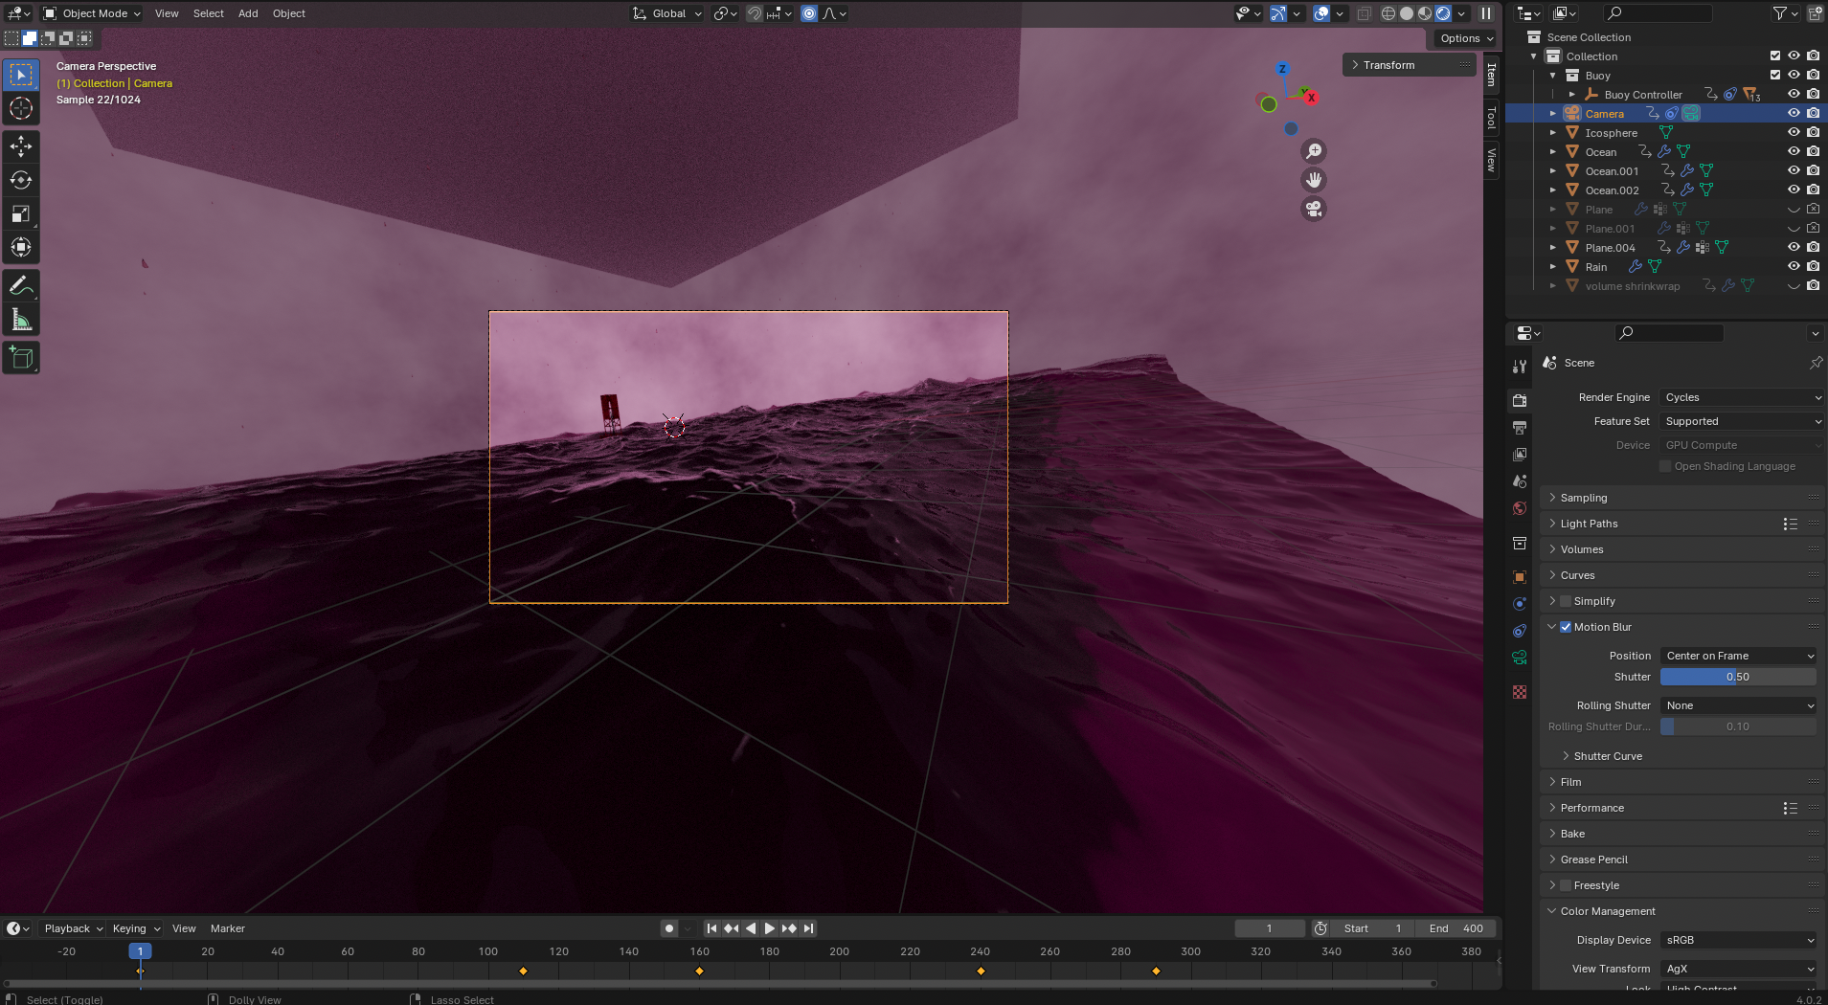The height and width of the screenshot is (1005, 1828).
Task: Click the End frame field
Action: (x=1456, y=928)
